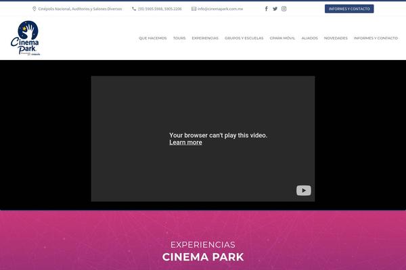Open the Instagram icon link

click(284, 9)
